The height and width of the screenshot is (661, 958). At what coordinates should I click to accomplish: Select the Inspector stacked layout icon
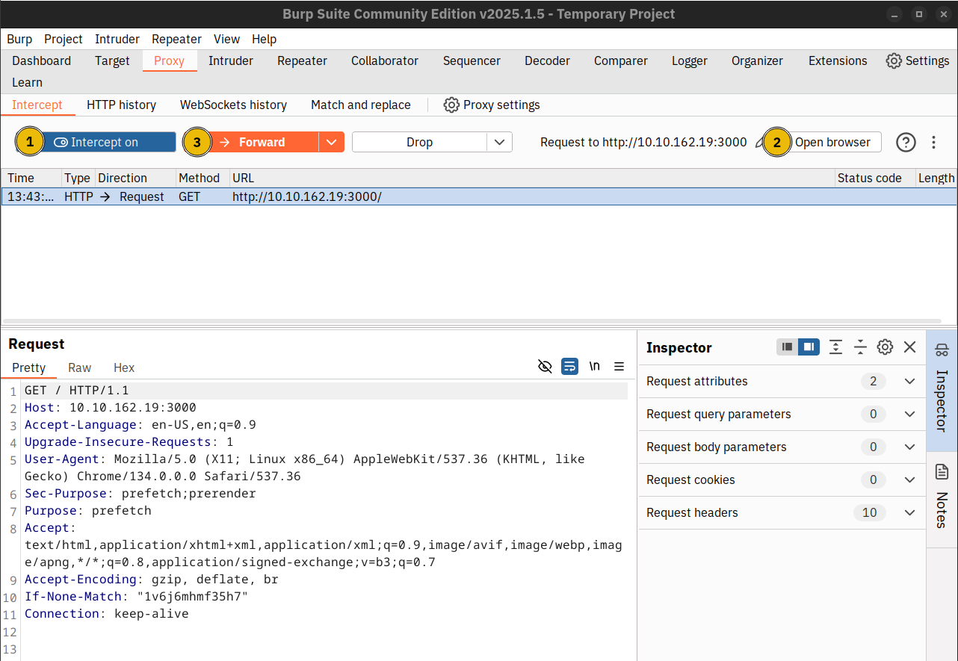(787, 347)
